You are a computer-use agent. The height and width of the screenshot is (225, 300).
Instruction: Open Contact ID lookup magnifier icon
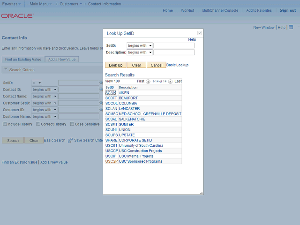point(101,90)
